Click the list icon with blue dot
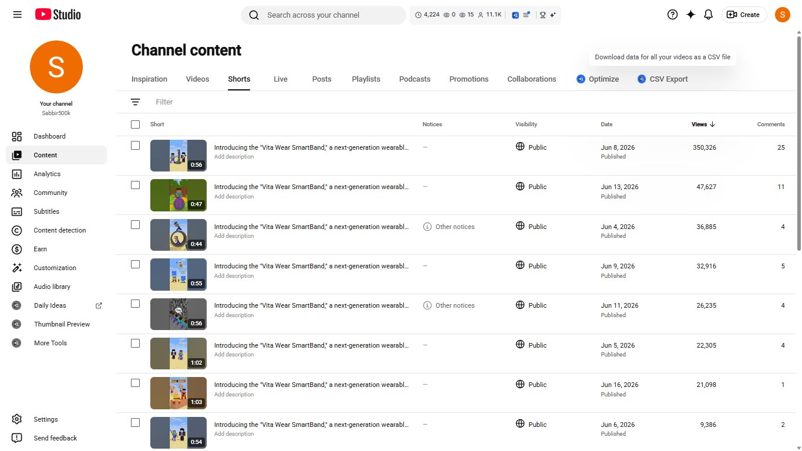The width and height of the screenshot is (802, 451). [527, 15]
